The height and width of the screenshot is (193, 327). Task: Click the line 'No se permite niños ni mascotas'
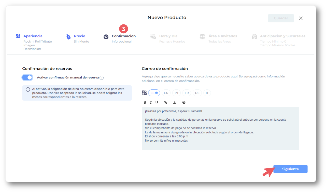(x=166, y=141)
